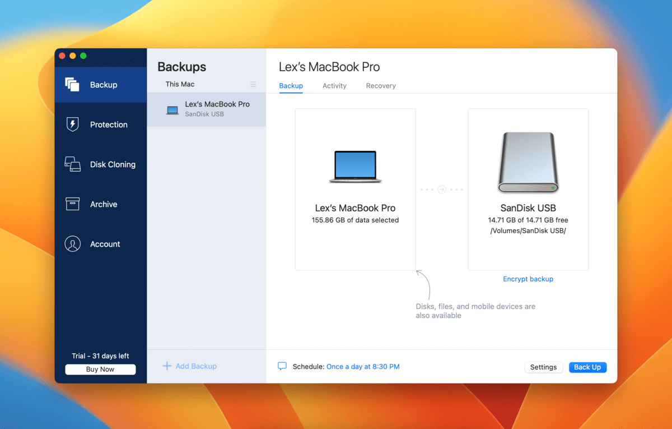Click the plus icon next to Add Backup
Image resolution: width=672 pixels, height=429 pixels.
click(x=167, y=366)
